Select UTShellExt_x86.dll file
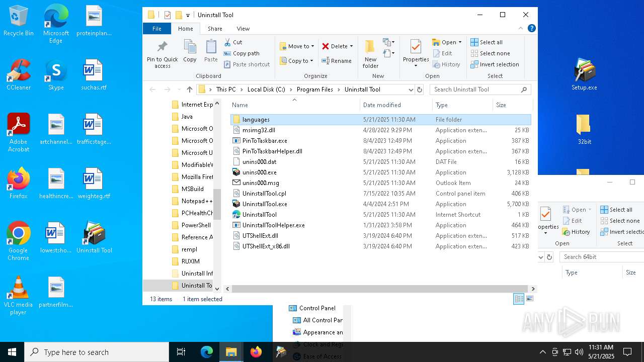Viewport: 644px width, 362px height. pos(381,246)
